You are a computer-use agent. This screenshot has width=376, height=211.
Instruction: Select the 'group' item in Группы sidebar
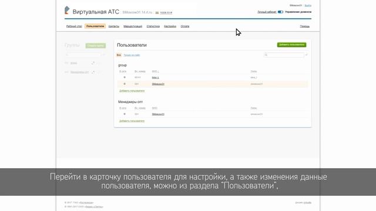[74, 63]
